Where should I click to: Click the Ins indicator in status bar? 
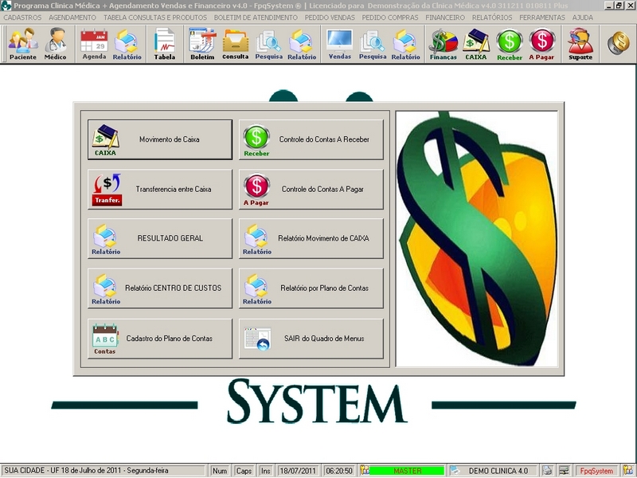(x=266, y=471)
